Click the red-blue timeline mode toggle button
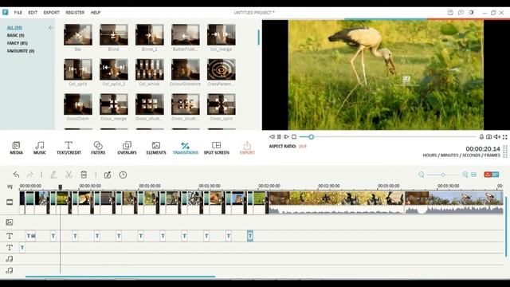This screenshot has width=510, height=287. pyautogui.click(x=492, y=175)
